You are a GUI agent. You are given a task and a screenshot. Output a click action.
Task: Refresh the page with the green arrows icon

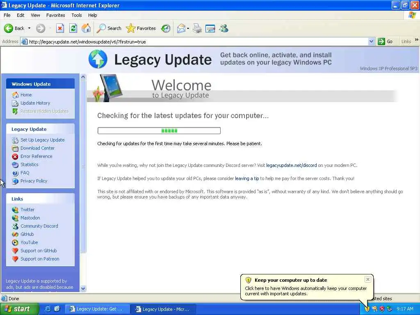[x=73, y=28]
